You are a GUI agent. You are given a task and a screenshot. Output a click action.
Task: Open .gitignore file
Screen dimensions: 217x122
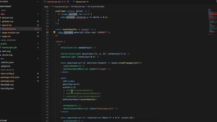coord(5,66)
